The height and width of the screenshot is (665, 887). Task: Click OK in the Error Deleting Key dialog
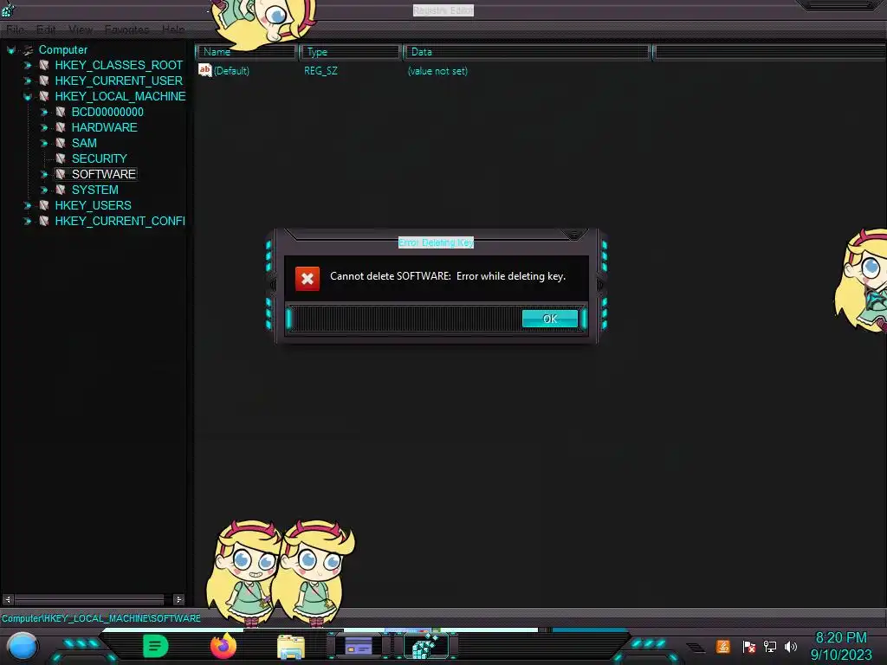[x=550, y=319]
